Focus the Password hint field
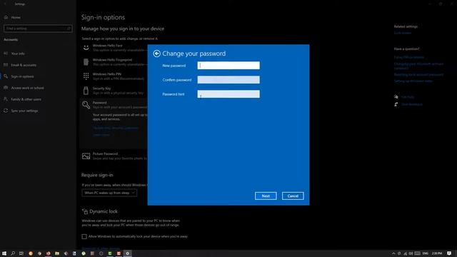 (x=228, y=94)
